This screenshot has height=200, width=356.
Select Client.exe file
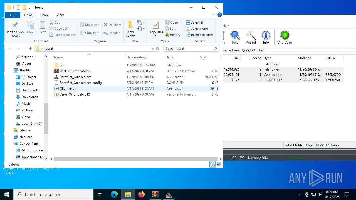[136, 89]
